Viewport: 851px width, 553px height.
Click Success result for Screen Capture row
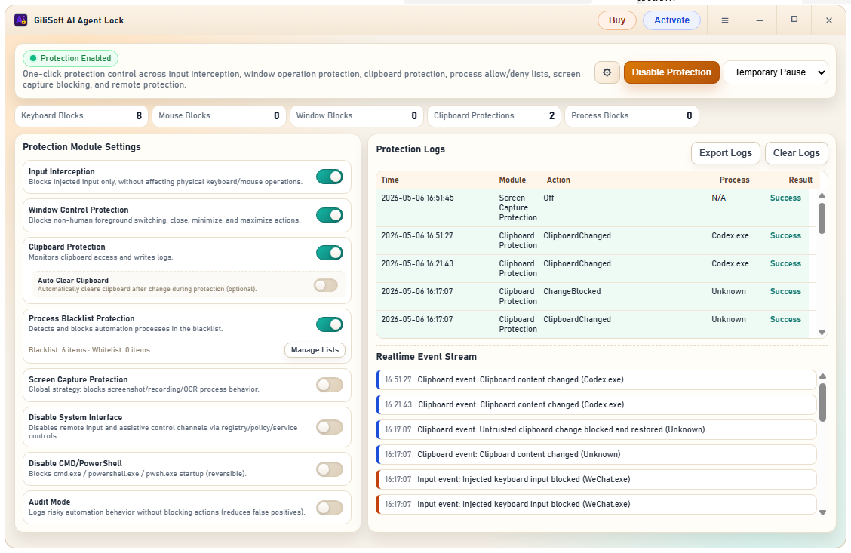pyautogui.click(x=785, y=198)
